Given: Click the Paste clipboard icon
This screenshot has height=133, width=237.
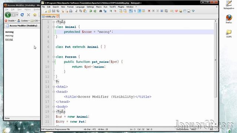Looking at the screenshot, I should point(85,11).
